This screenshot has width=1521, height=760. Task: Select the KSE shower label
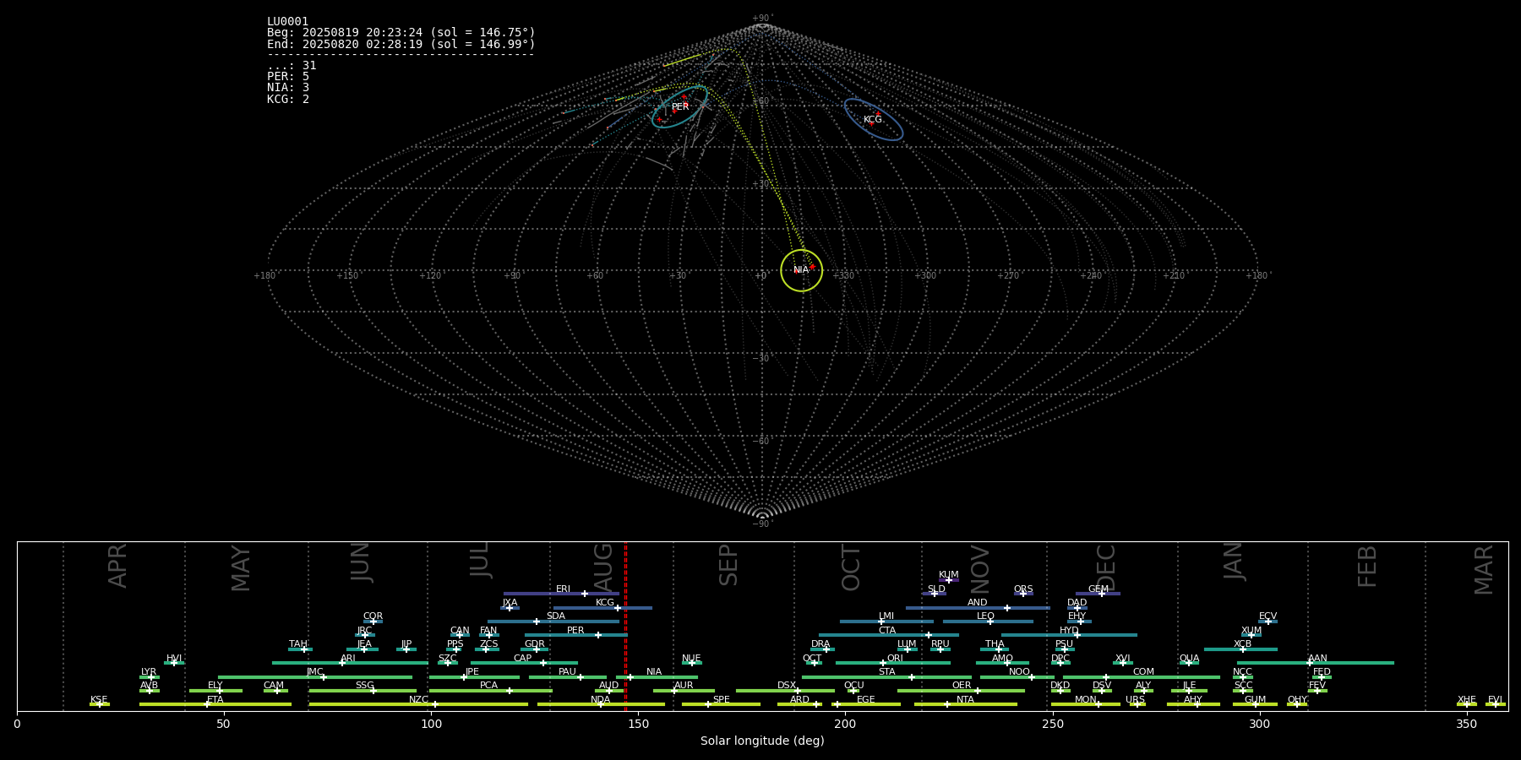click(99, 700)
